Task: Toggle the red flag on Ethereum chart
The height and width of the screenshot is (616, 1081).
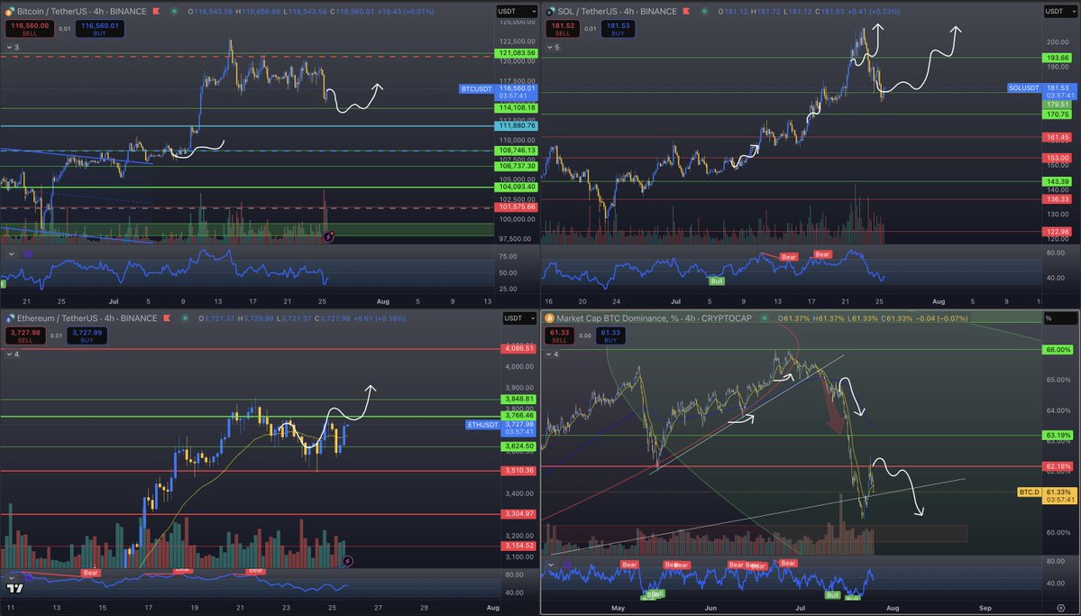Action: pyautogui.click(x=167, y=318)
